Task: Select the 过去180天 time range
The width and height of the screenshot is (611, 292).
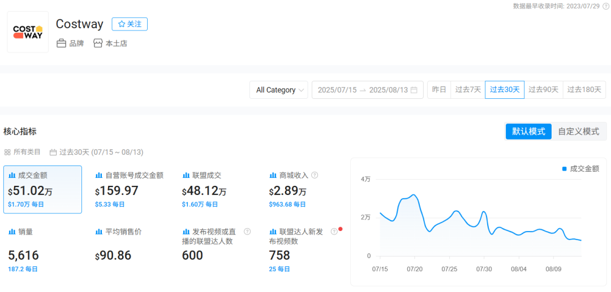Action: pyautogui.click(x=584, y=90)
